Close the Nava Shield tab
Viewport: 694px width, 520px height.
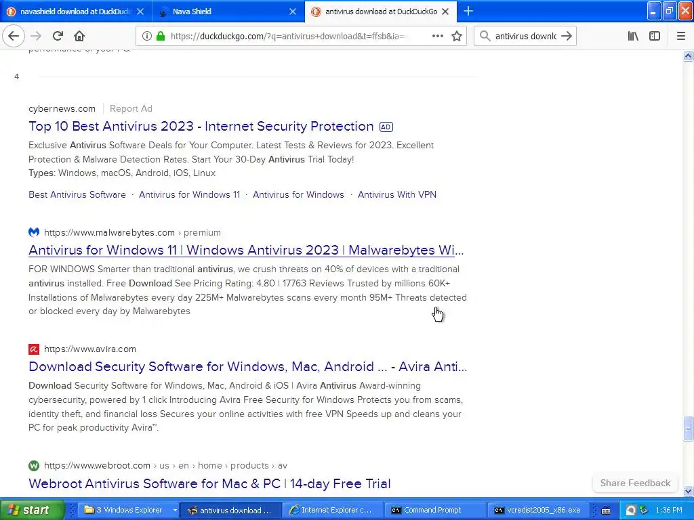tap(293, 12)
